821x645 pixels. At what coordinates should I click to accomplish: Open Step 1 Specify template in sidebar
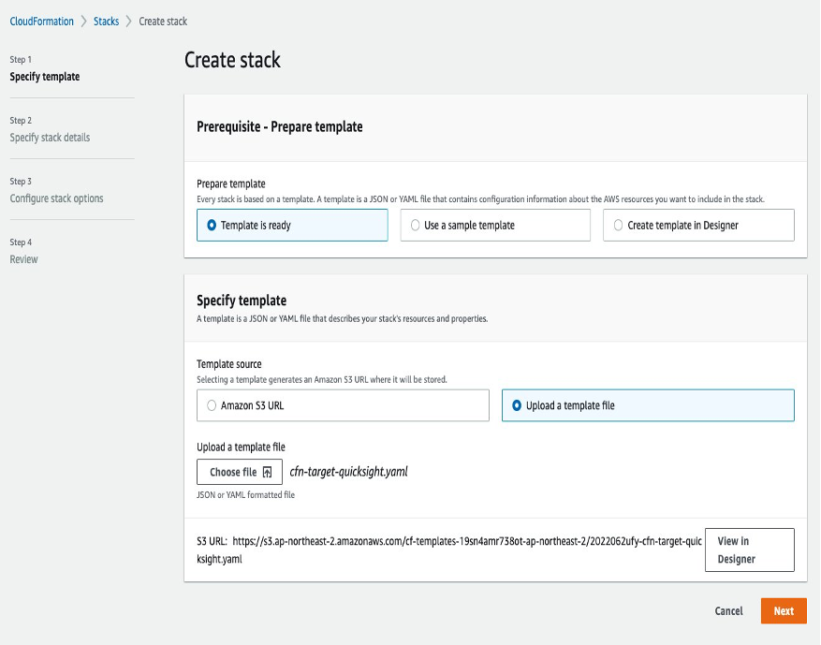coord(45,77)
